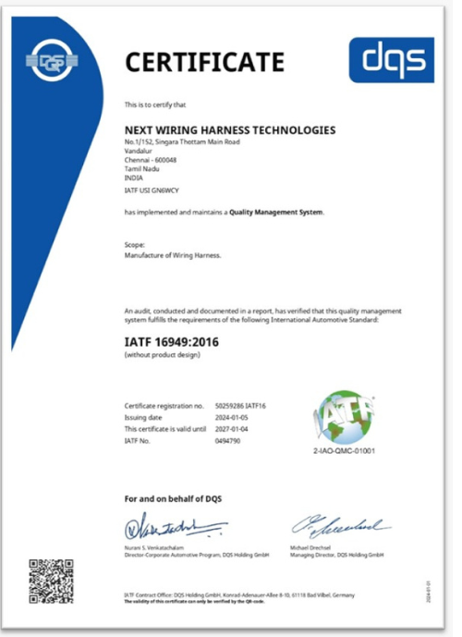Click the IATF 16949:2016 standard title
The height and width of the screenshot is (637, 462).
click(x=171, y=342)
